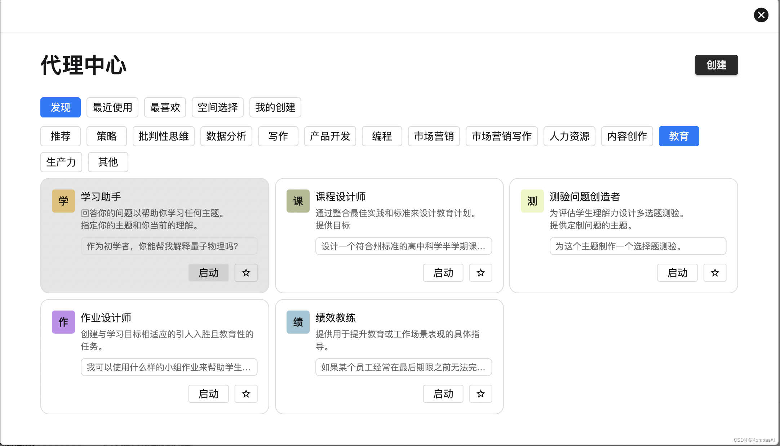Favorite 绩效教练 with its star icon
This screenshot has height=446, width=780.
click(x=480, y=394)
